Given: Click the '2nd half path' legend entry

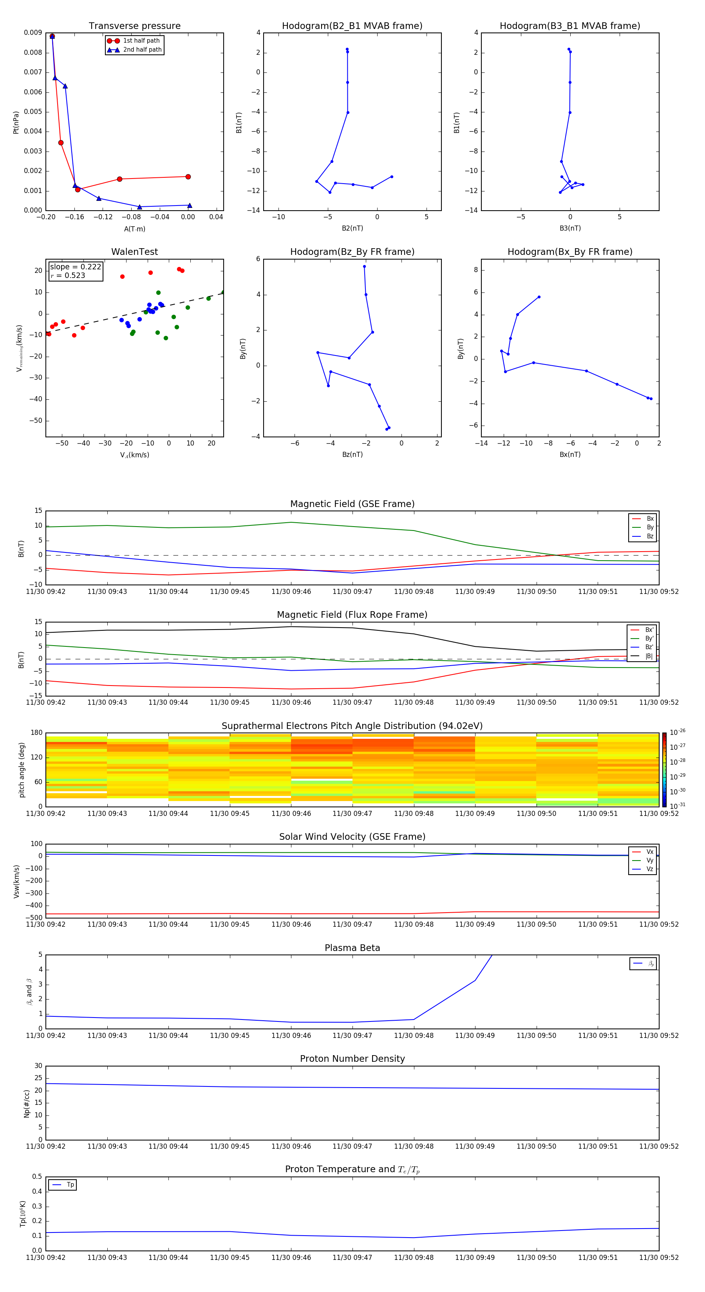Looking at the screenshot, I should tap(134, 50).
